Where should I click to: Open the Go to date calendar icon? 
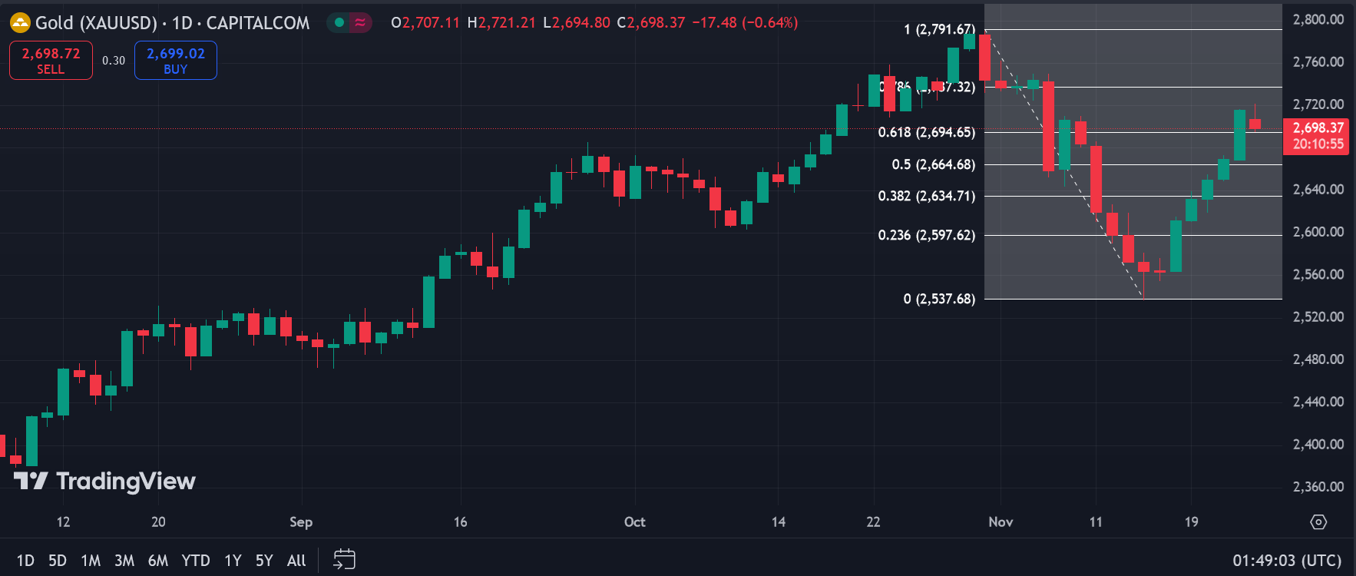pos(344,560)
